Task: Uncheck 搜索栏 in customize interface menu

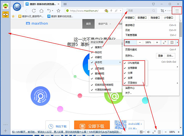Action: pos(105,47)
